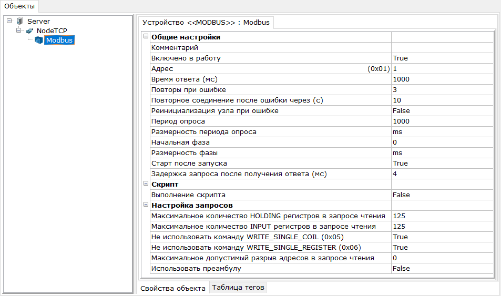The image size is (501, 296).
Task: Click the Modbus device icon
Action: [38, 40]
